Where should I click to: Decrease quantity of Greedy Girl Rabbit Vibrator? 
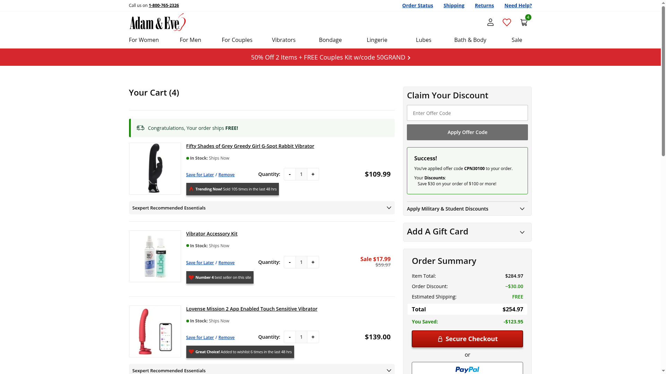pyautogui.click(x=290, y=174)
